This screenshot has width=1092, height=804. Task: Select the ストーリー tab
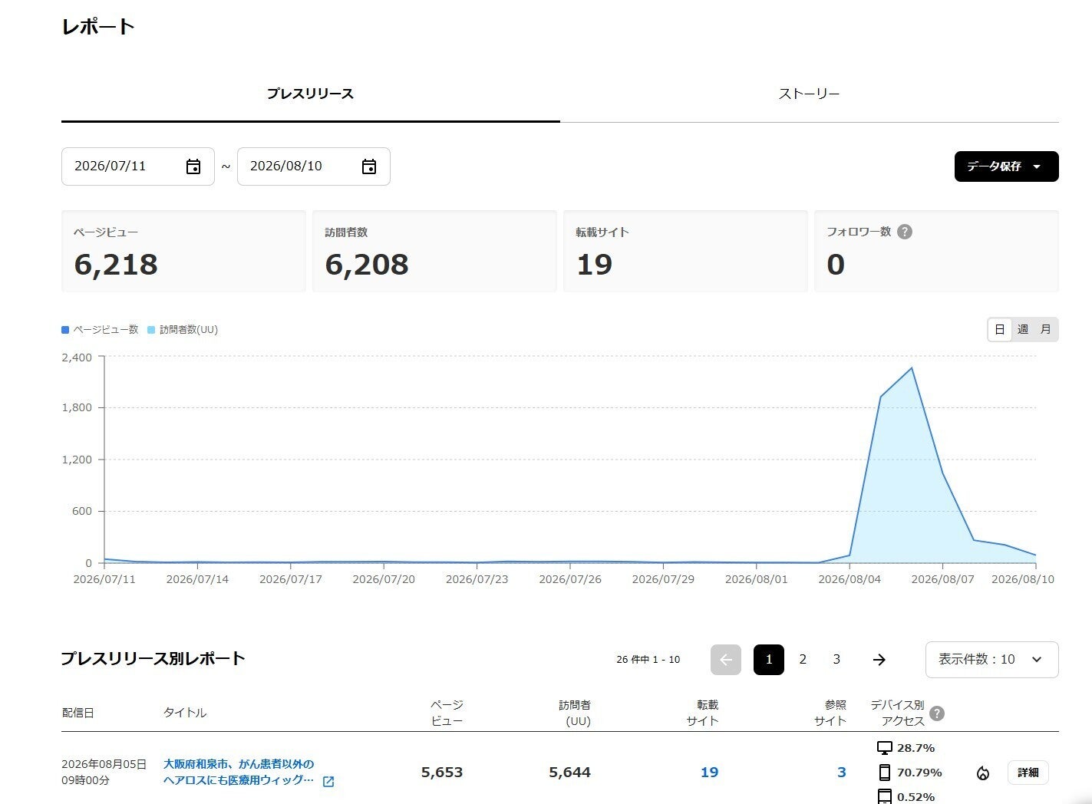(x=810, y=94)
